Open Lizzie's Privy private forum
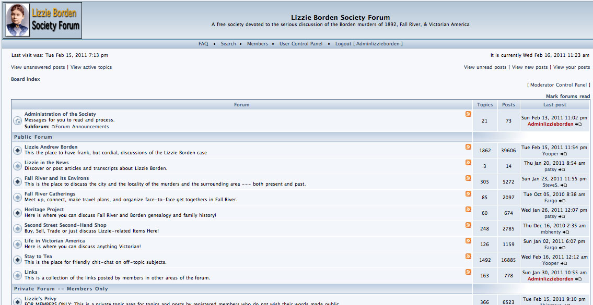The height and width of the screenshot is (305, 593). click(40, 299)
